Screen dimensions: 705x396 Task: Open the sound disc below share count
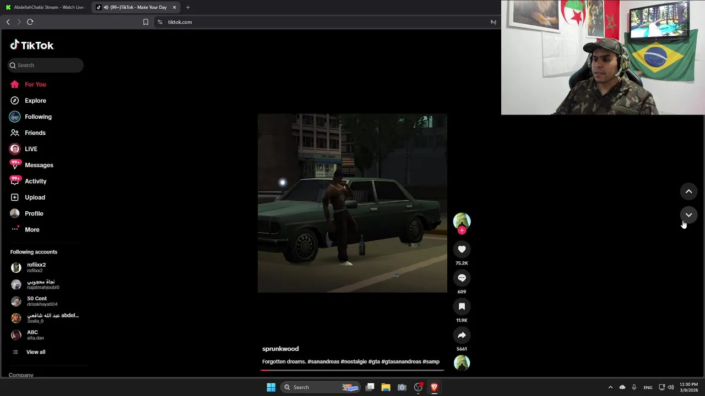tap(462, 363)
